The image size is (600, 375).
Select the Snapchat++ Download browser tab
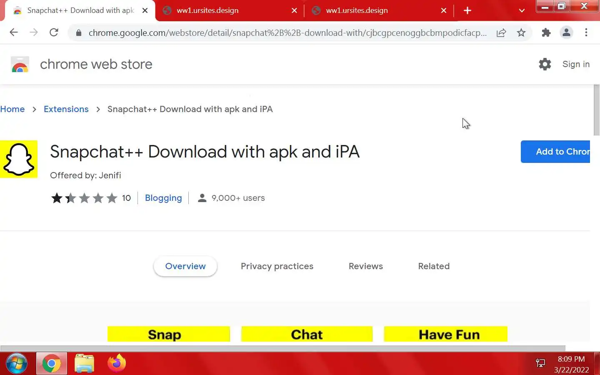[x=79, y=10]
